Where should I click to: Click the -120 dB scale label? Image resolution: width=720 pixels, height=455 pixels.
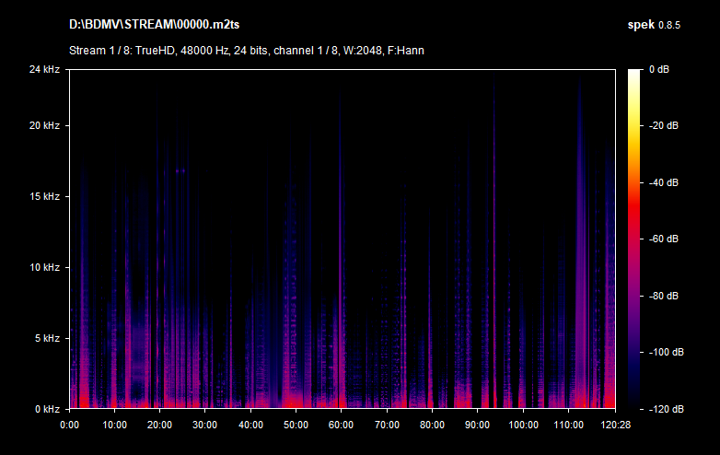click(663, 408)
